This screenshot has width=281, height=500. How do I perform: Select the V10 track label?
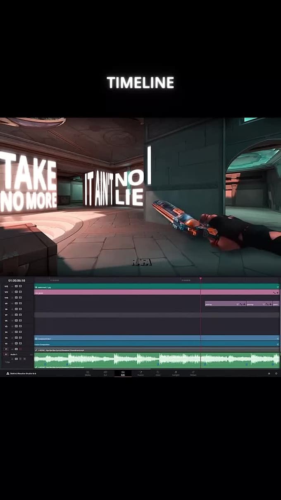[x=6, y=298]
